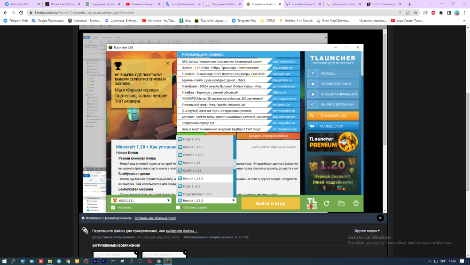Open the slv2011111 account dropdown
470x265 pixels.
click(141, 201)
